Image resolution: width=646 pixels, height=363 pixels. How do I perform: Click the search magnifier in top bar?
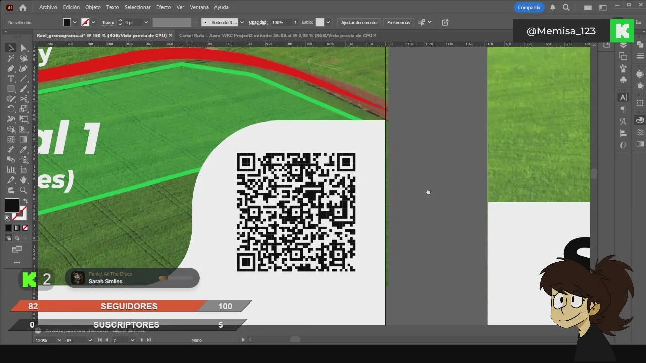point(566,7)
